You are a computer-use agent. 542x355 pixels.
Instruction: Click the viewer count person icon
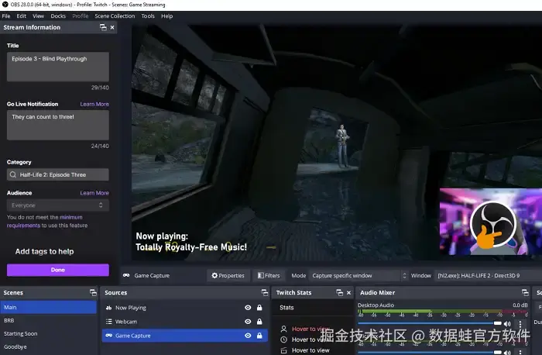pos(284,329)
